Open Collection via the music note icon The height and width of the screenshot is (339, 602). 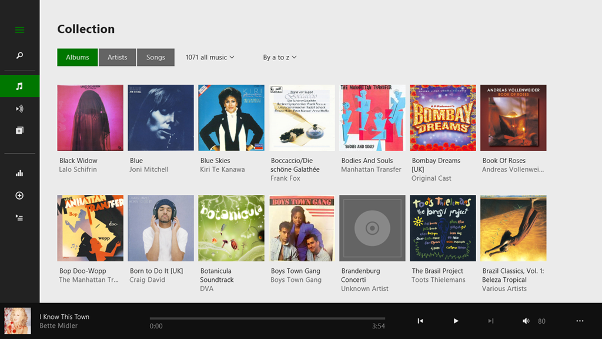pos(19,86)
